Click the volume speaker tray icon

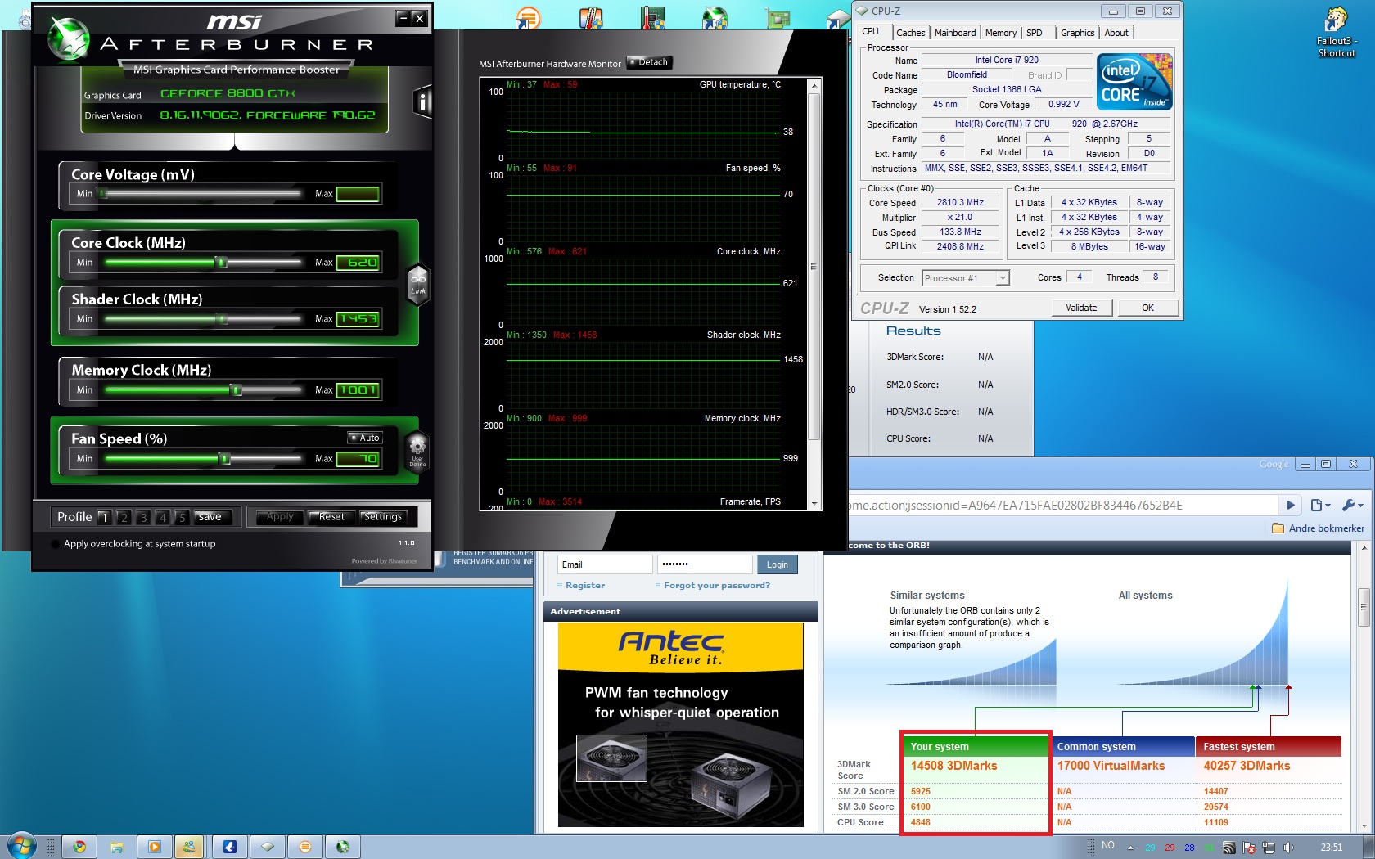pos(1288,848)
